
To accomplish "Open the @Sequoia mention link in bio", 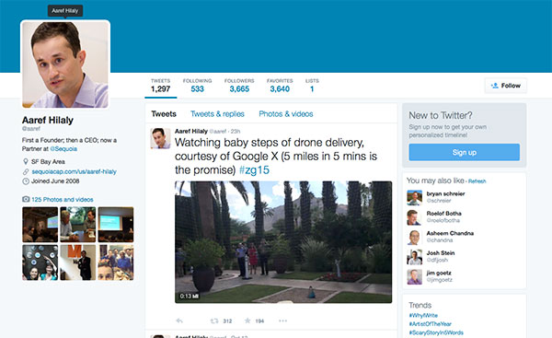I will tap(63, 148).
